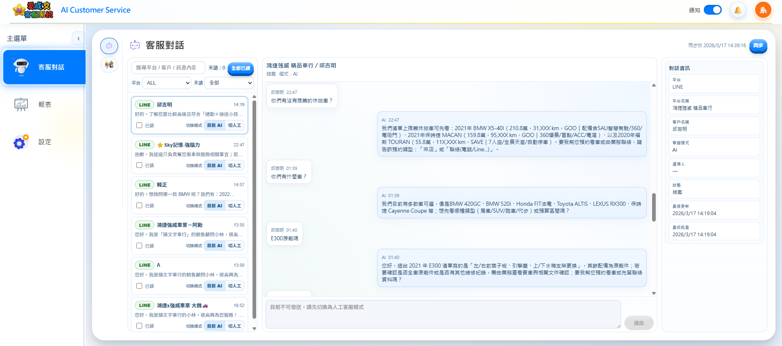Viewport: 782px width, 346px height.
Task: Click the LINE badge on conversation A
Action: tap(145, 265)
